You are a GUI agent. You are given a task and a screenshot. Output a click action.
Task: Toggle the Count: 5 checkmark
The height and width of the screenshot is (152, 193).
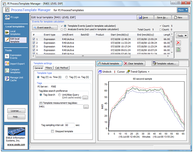[160, 26]
